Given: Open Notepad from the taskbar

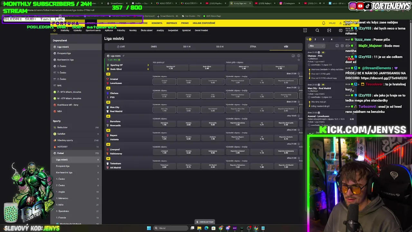Looking at the screenshot, I should click(x=263, y=228).
